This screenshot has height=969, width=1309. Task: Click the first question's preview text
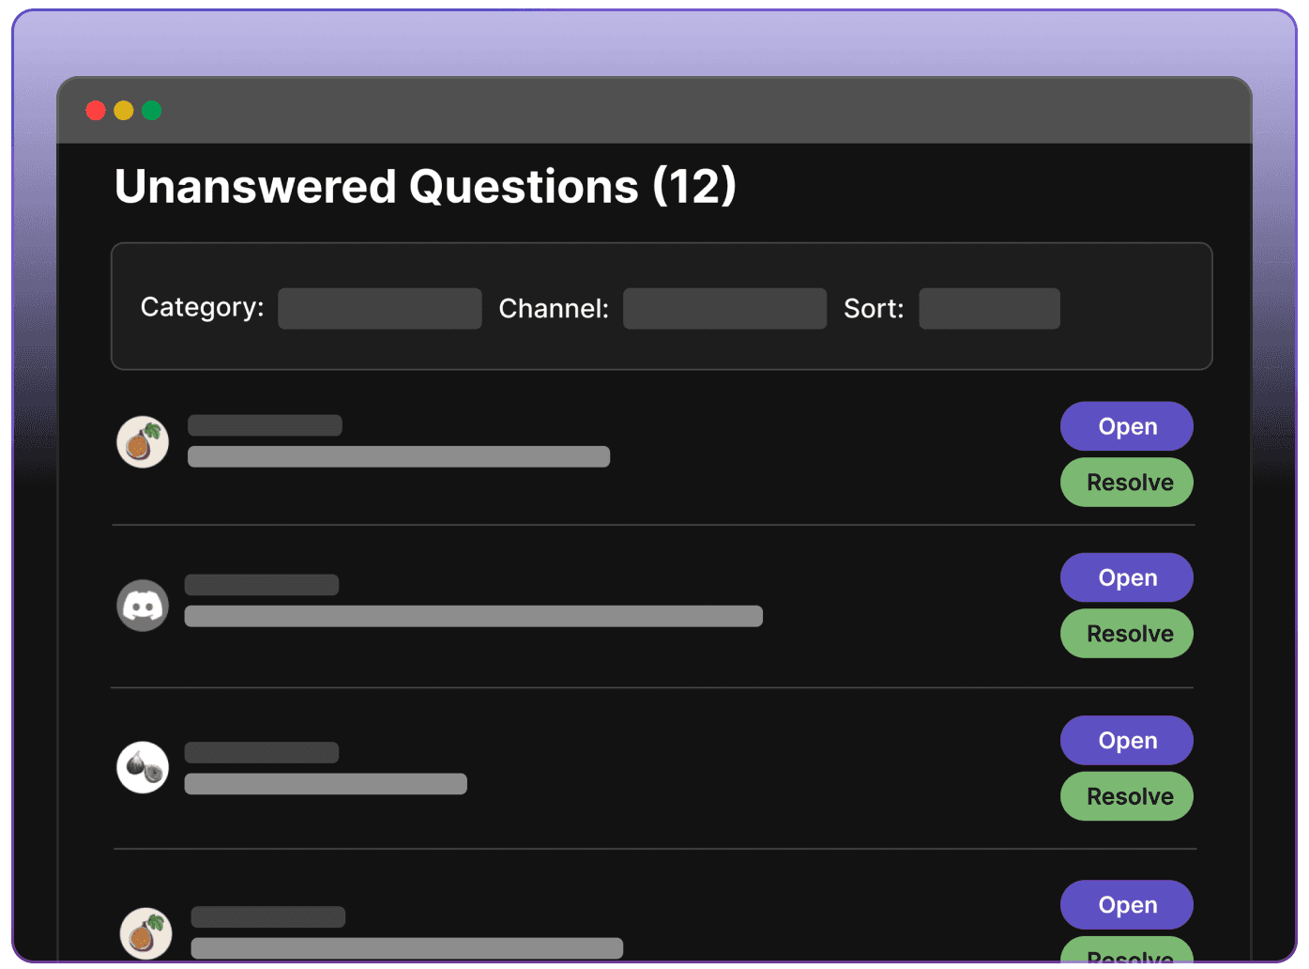point(398,456)
